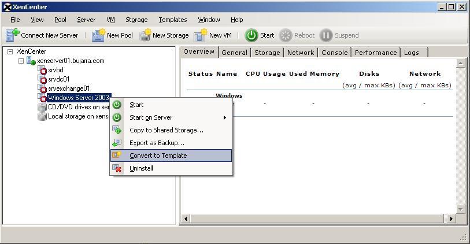This screenshot has width=470, height=244.
Task: Click the Connect New Server toolbar icon
Action: coord(12,35)
